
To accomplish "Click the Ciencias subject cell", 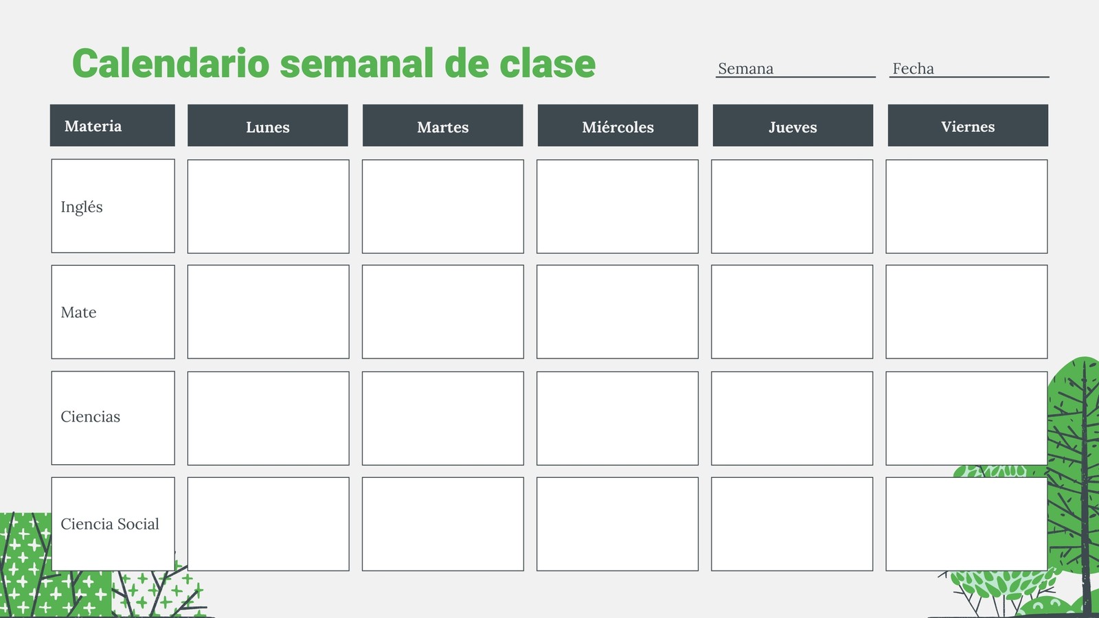I will pos(113,418).
